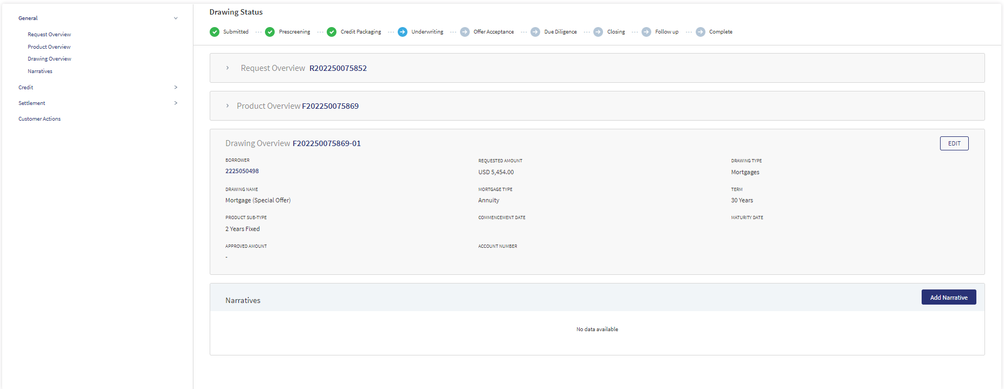Click the Underwriting blue arrow status icon
Viewport: 1004px width, 389px height.
pos(403,32)
